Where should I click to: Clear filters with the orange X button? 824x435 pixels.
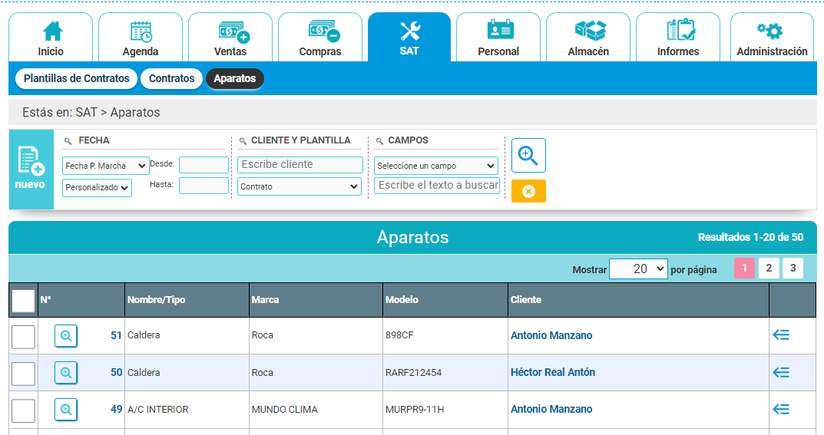pyautogui.click(x=528, y=191)
